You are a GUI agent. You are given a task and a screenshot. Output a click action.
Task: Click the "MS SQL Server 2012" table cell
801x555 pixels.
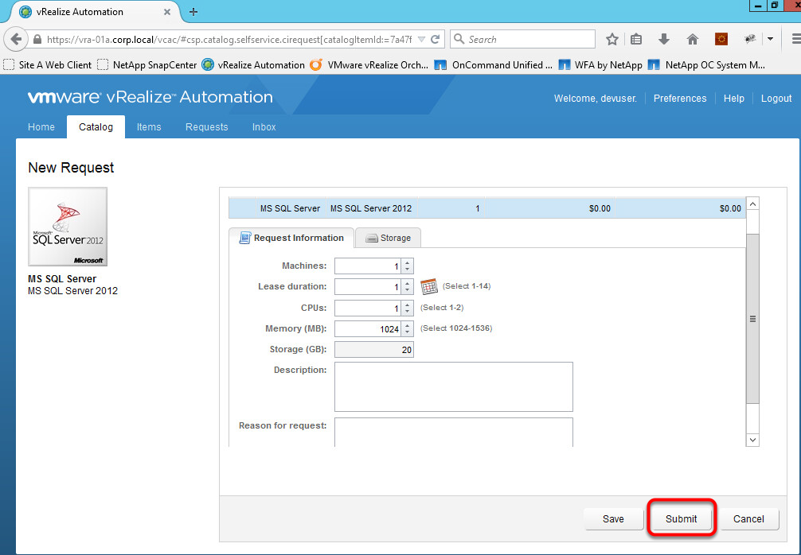371,208
